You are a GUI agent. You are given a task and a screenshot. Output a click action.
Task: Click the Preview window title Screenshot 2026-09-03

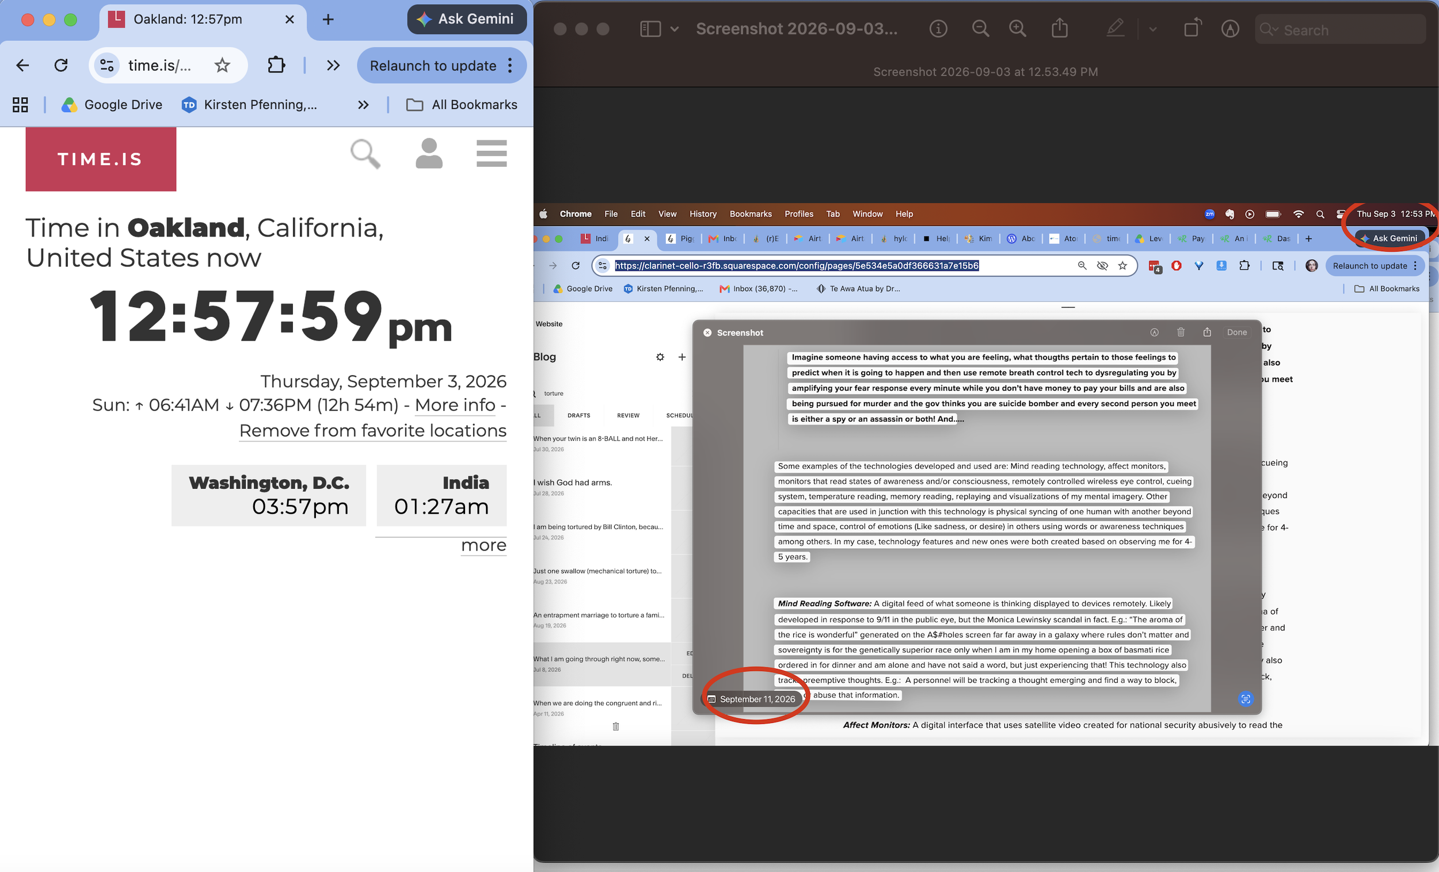(x=797, y=29)
